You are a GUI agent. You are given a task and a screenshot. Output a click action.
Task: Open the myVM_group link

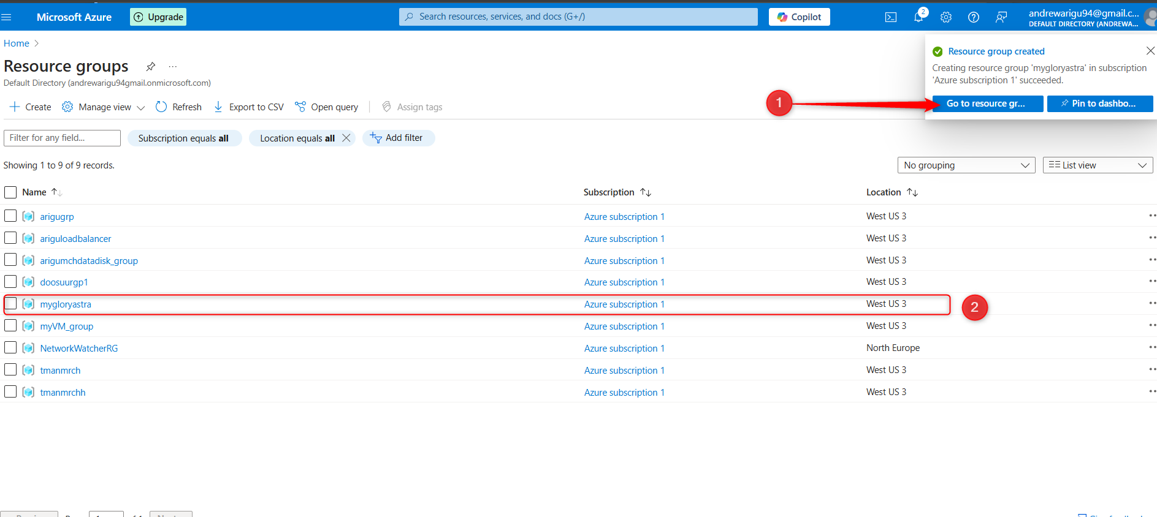coord(67,326)
